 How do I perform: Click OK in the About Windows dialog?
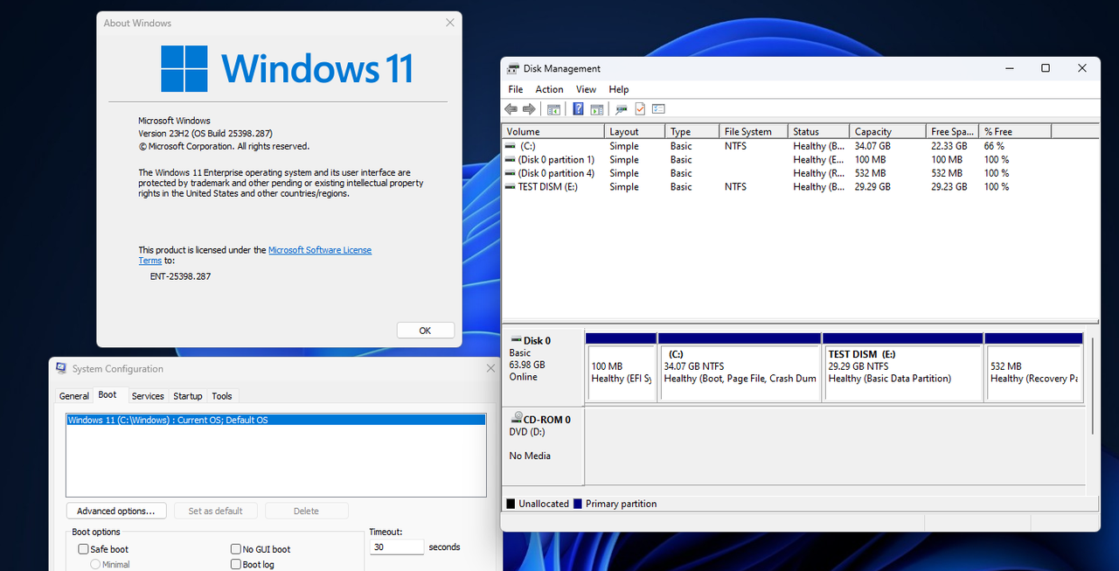[425, 331]
